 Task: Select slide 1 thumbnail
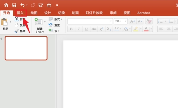coord(26,48)
